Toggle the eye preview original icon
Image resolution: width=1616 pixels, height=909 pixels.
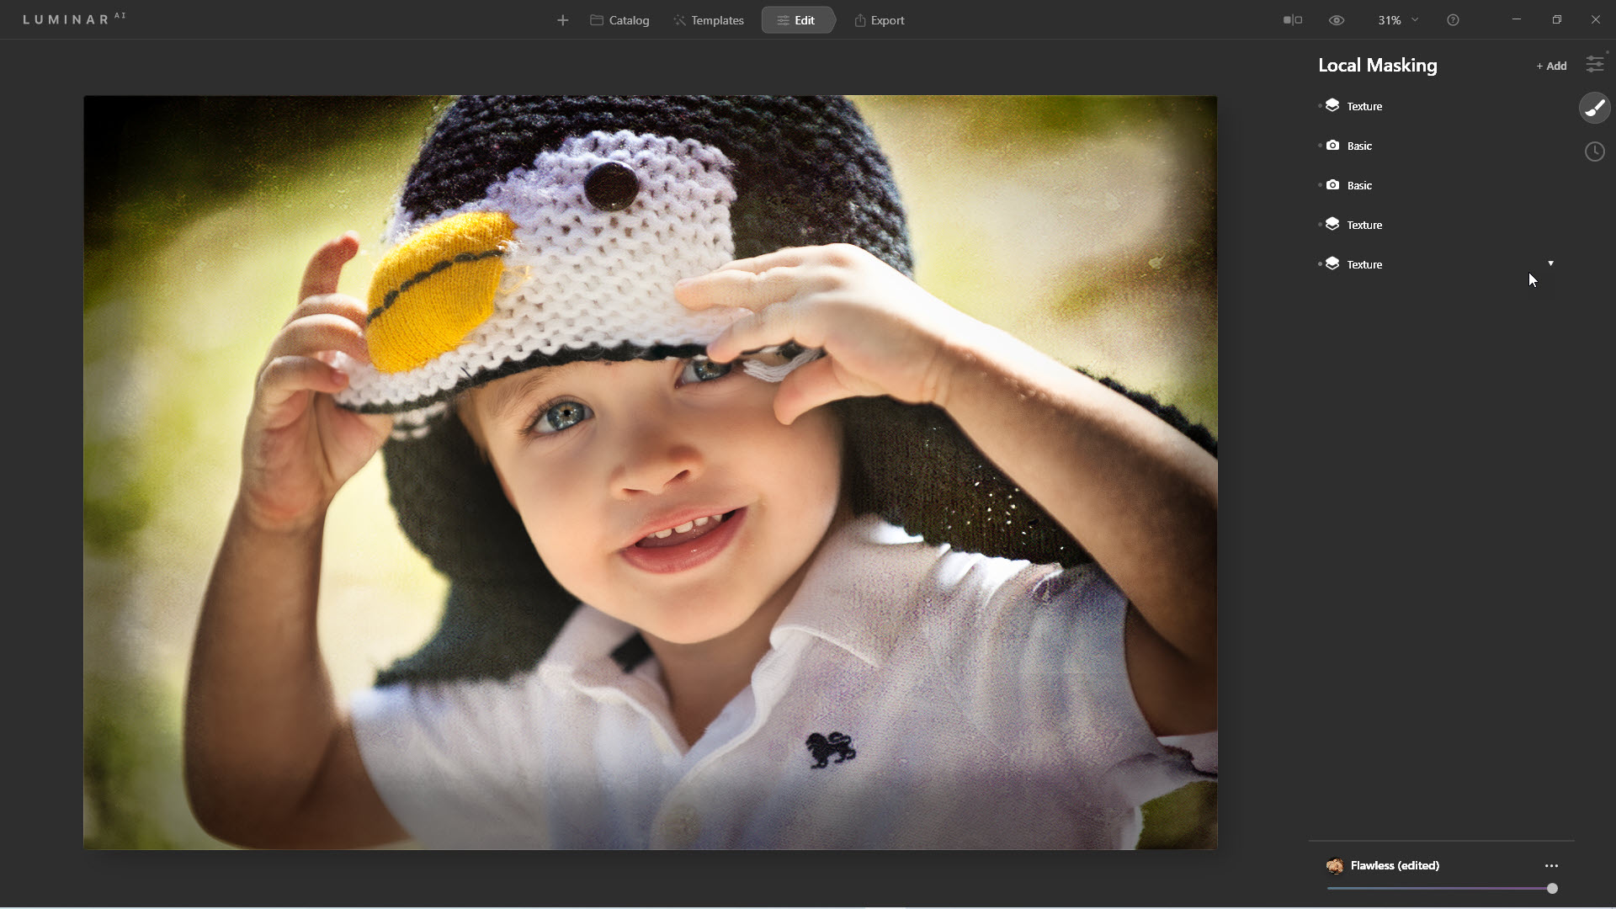pos(1337,20)
